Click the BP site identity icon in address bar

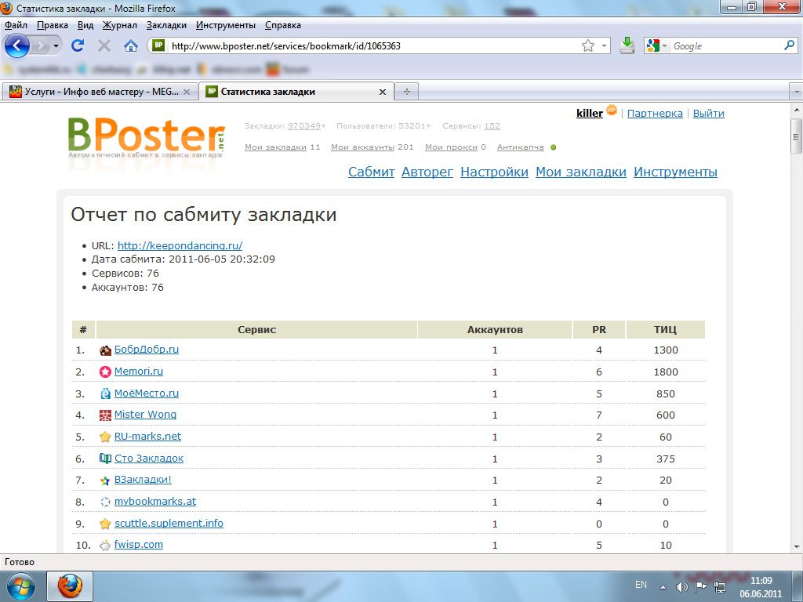coord(158,45)
